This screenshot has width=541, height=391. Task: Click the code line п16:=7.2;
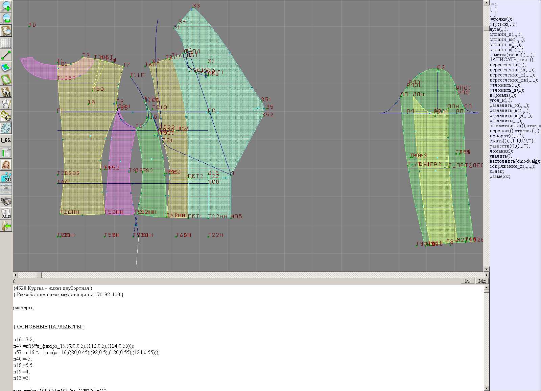click(23, 340)
